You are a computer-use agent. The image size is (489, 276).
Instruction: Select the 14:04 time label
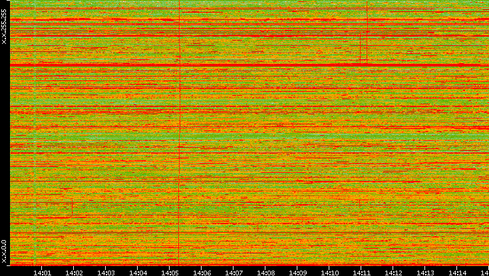(138, 273)
